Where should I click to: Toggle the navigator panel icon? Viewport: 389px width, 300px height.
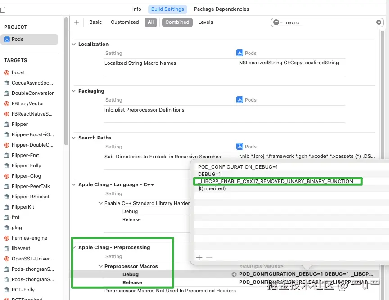point(2,9)
